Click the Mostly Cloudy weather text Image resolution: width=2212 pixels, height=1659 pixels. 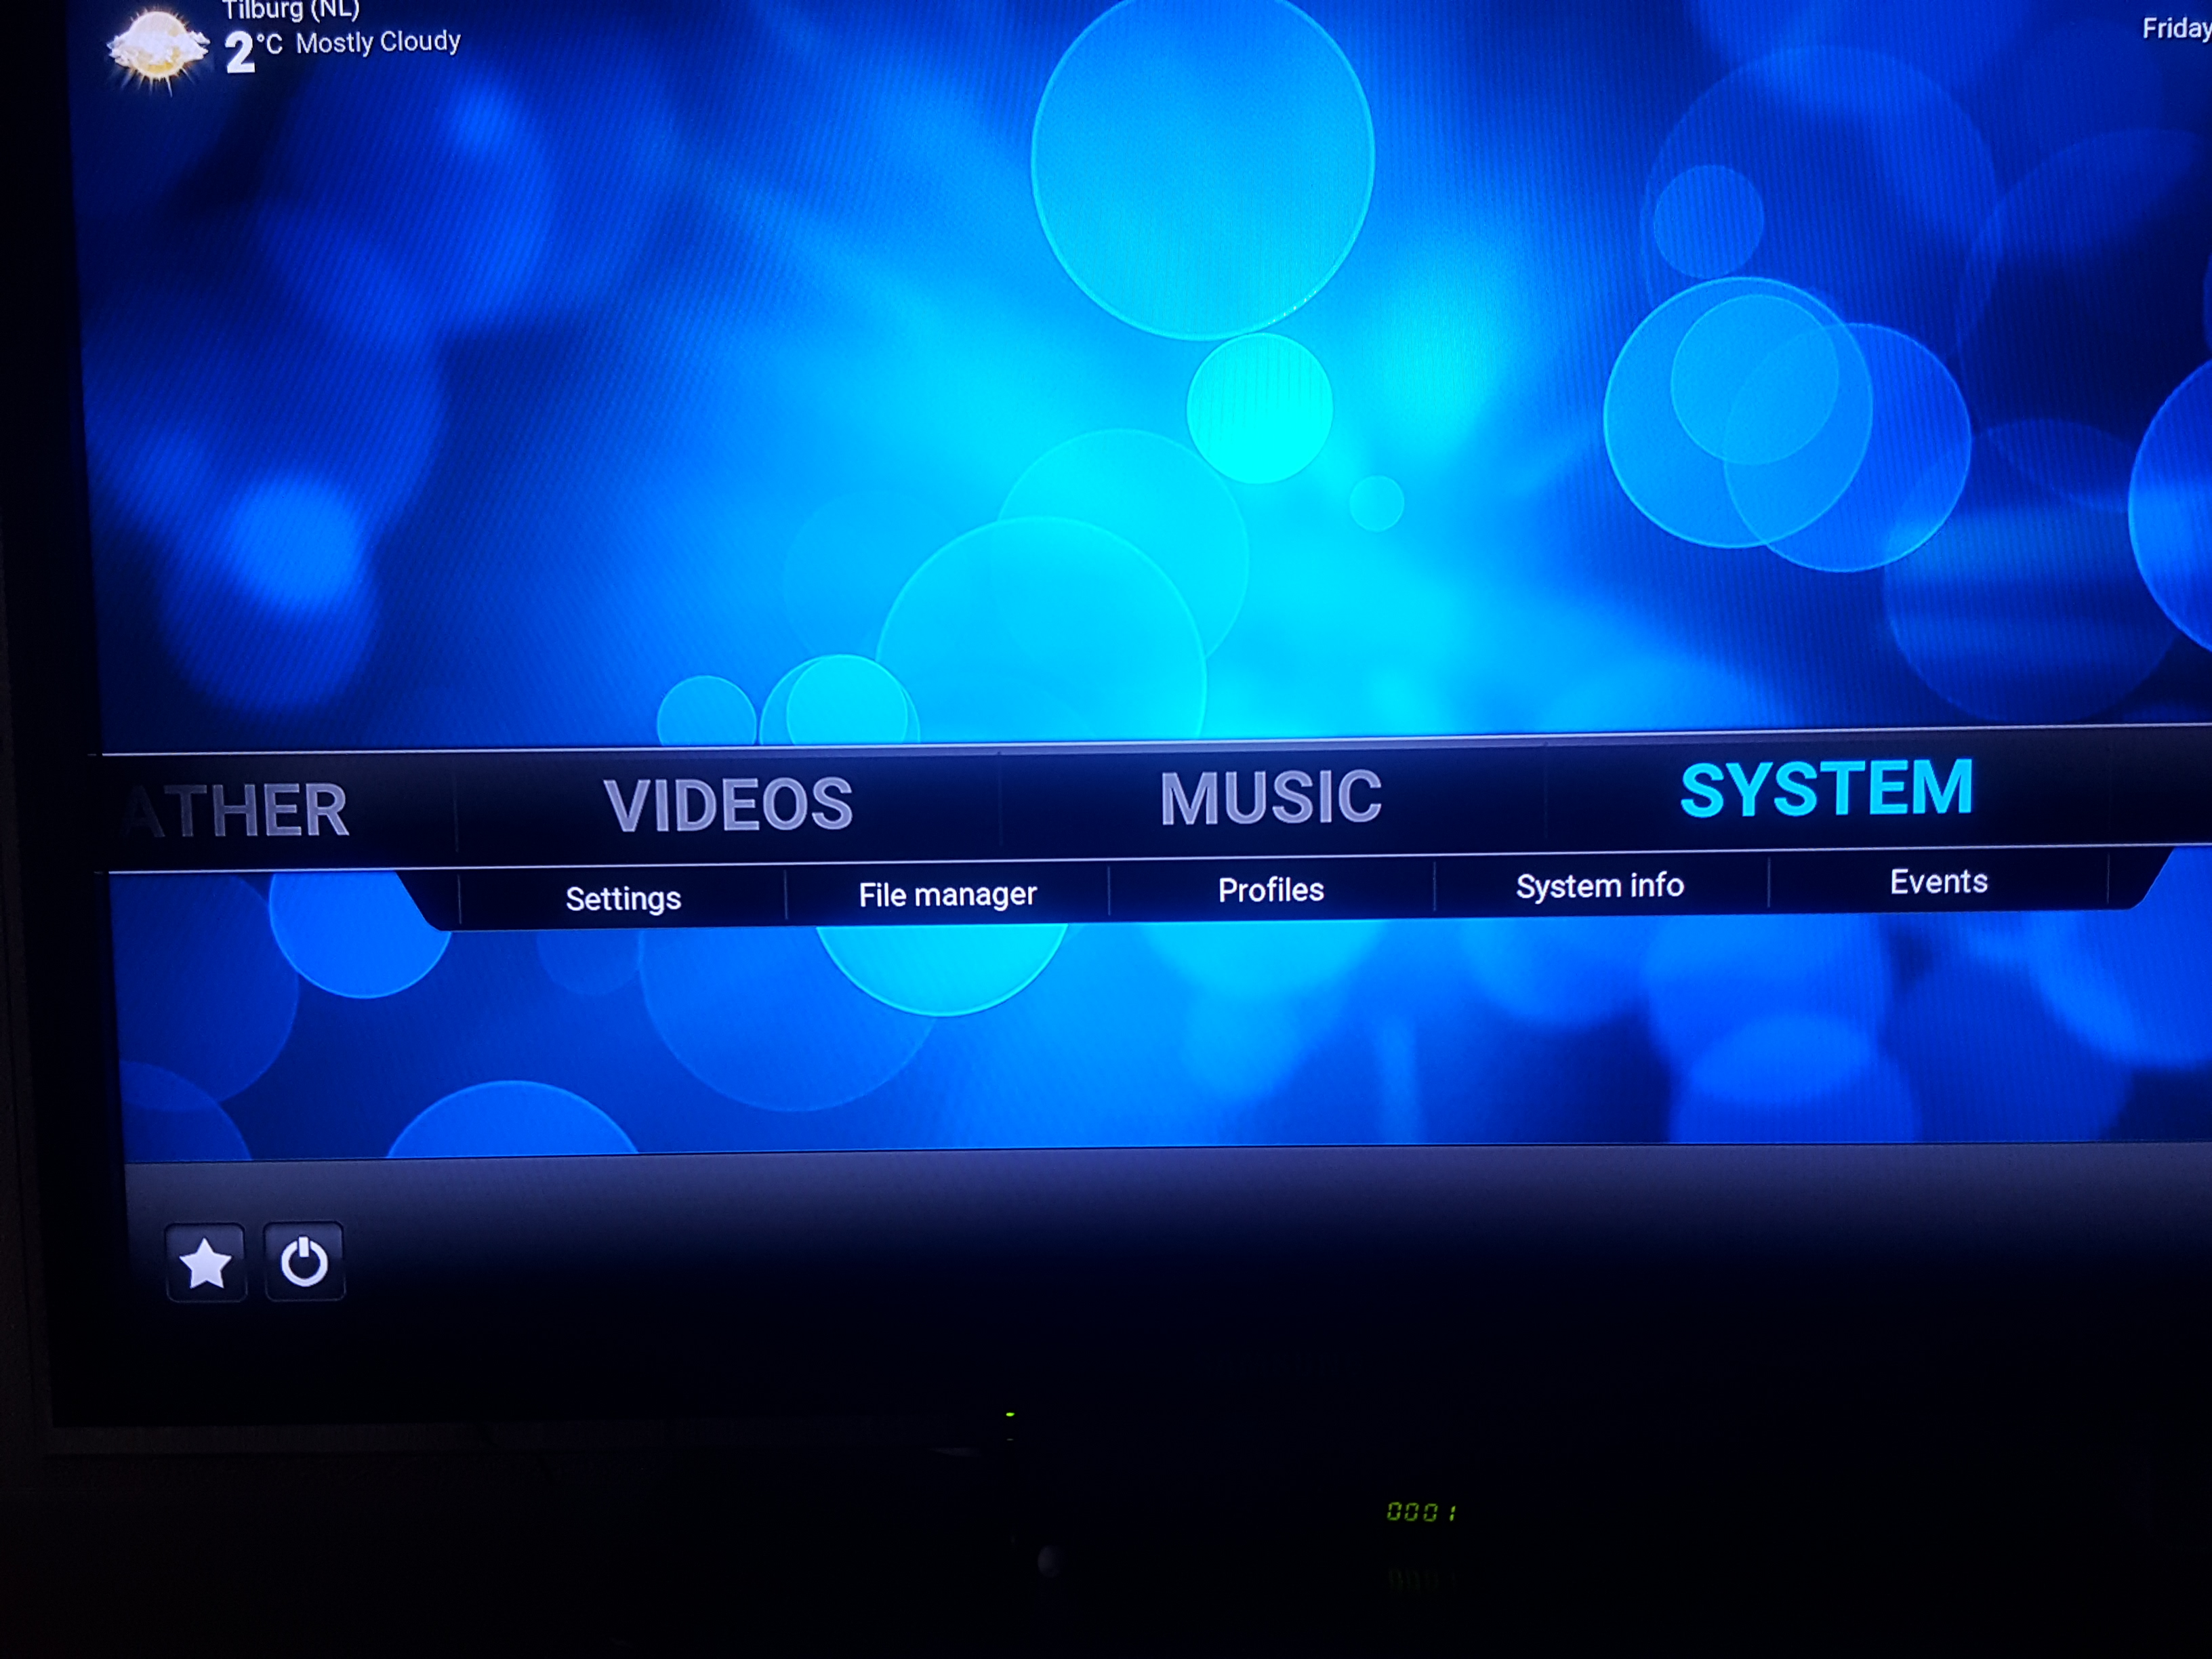378,42
